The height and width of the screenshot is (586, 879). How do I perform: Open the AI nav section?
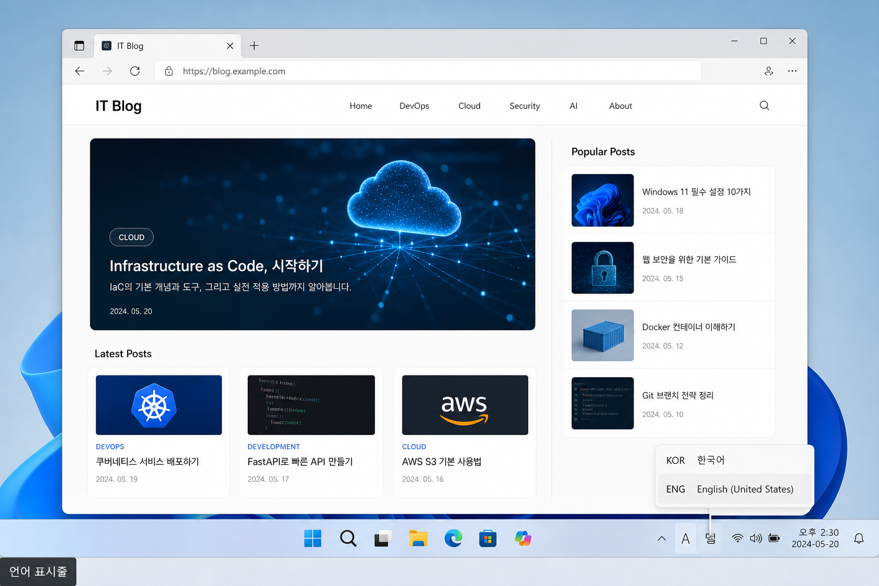573,106
